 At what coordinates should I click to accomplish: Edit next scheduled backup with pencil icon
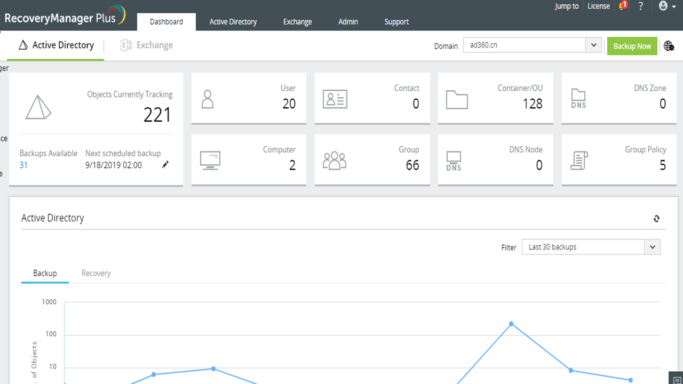[x=165, y=165]
